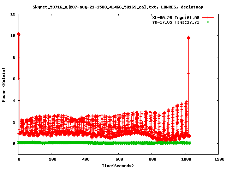Click the Time(Seconds) x-axis label
226x169 pixels.
pos(118,166)
